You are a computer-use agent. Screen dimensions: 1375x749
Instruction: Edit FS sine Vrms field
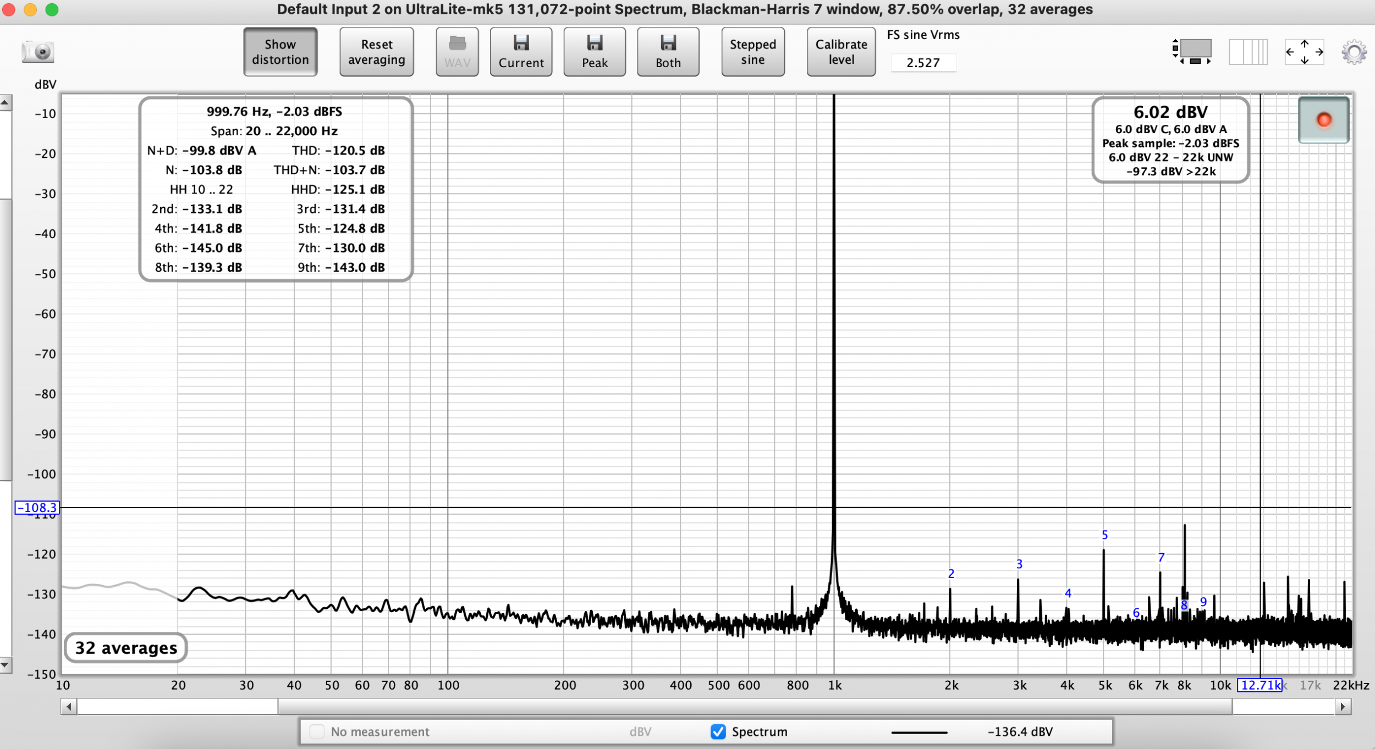coord(923,63)
